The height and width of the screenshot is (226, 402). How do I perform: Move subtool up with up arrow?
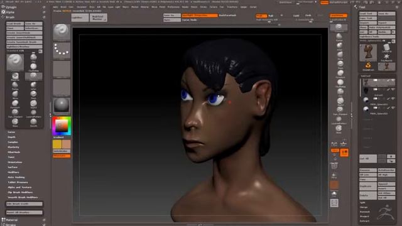point(391,156)
